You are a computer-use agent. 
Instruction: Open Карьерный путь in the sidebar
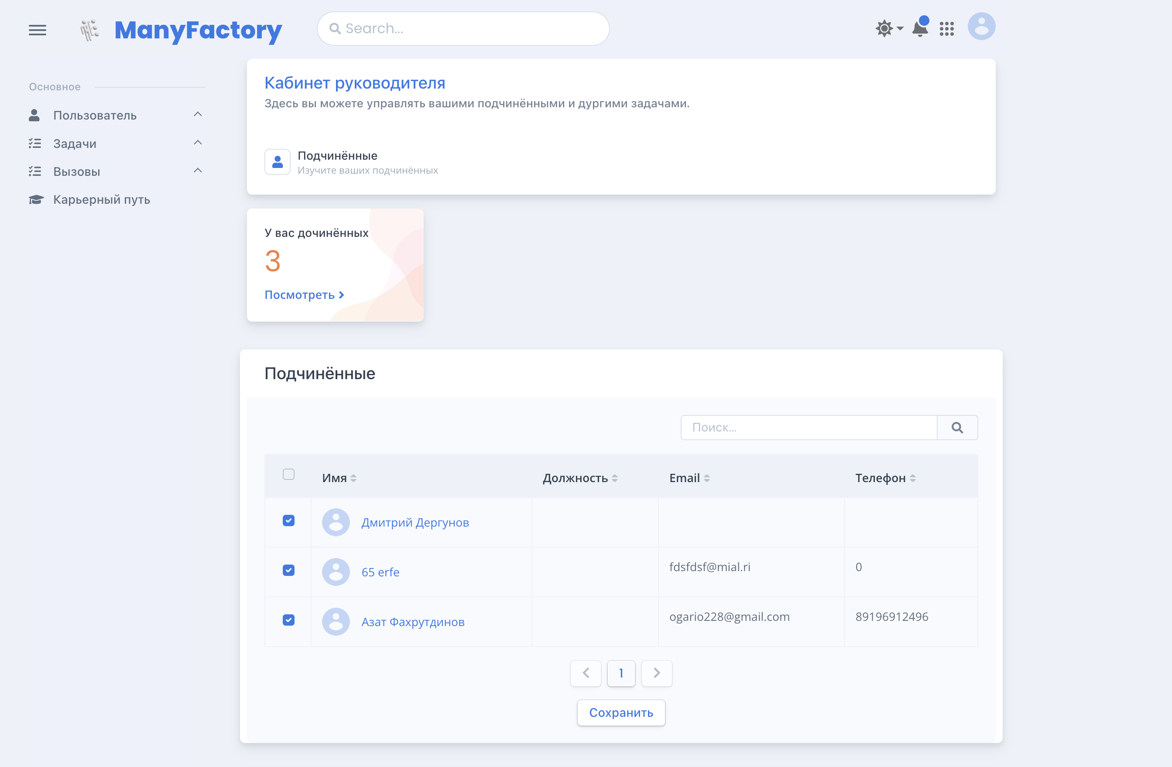point(101,199)
